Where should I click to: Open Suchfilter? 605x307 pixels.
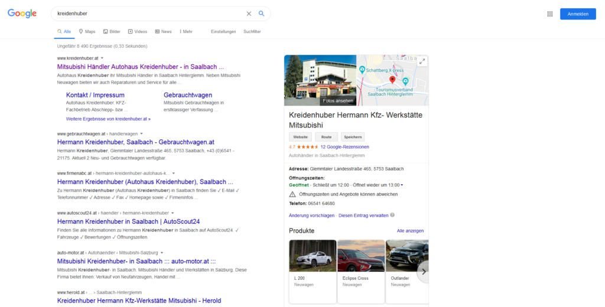point(252,32)
